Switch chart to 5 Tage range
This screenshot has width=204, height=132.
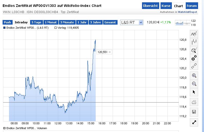coord(37,22)
